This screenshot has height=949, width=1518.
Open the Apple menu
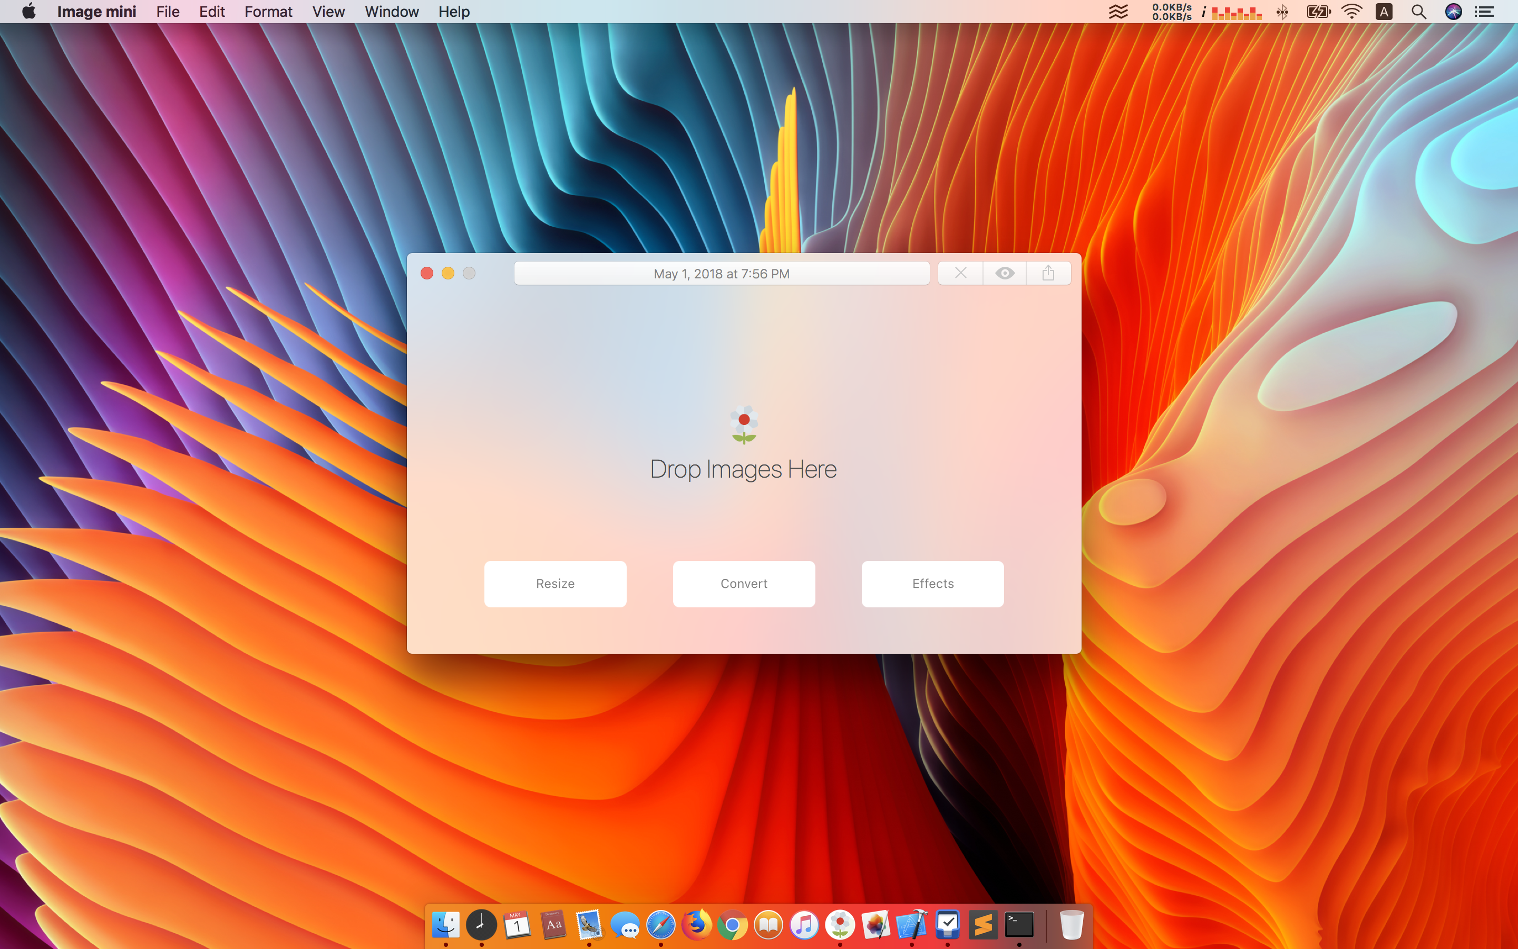click(28, 11)
